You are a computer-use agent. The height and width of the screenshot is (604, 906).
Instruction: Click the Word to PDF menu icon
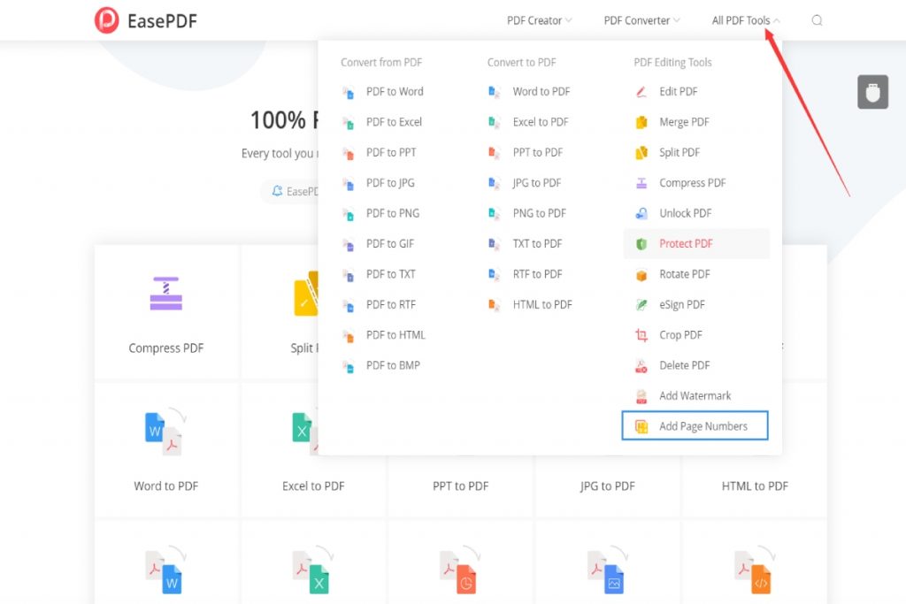coord(494,92)
